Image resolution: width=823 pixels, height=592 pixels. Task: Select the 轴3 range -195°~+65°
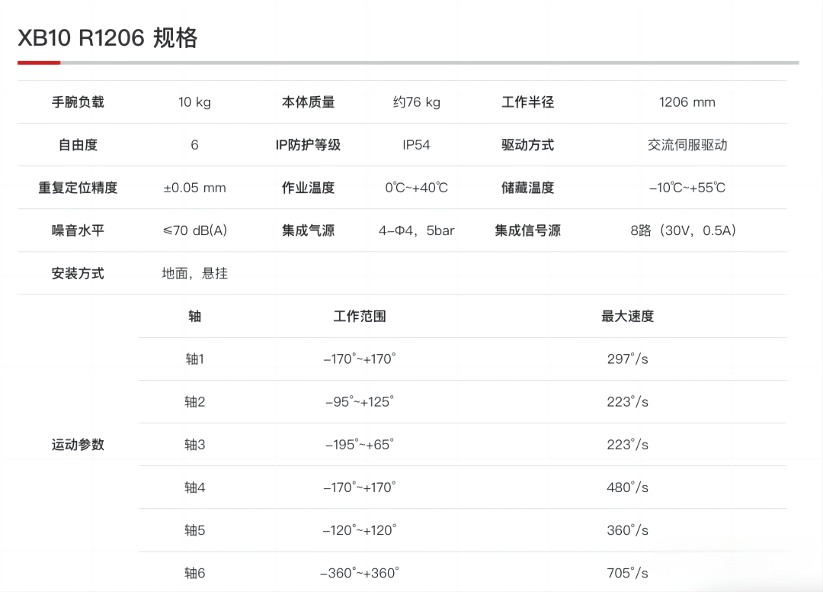tap(360, 445)
